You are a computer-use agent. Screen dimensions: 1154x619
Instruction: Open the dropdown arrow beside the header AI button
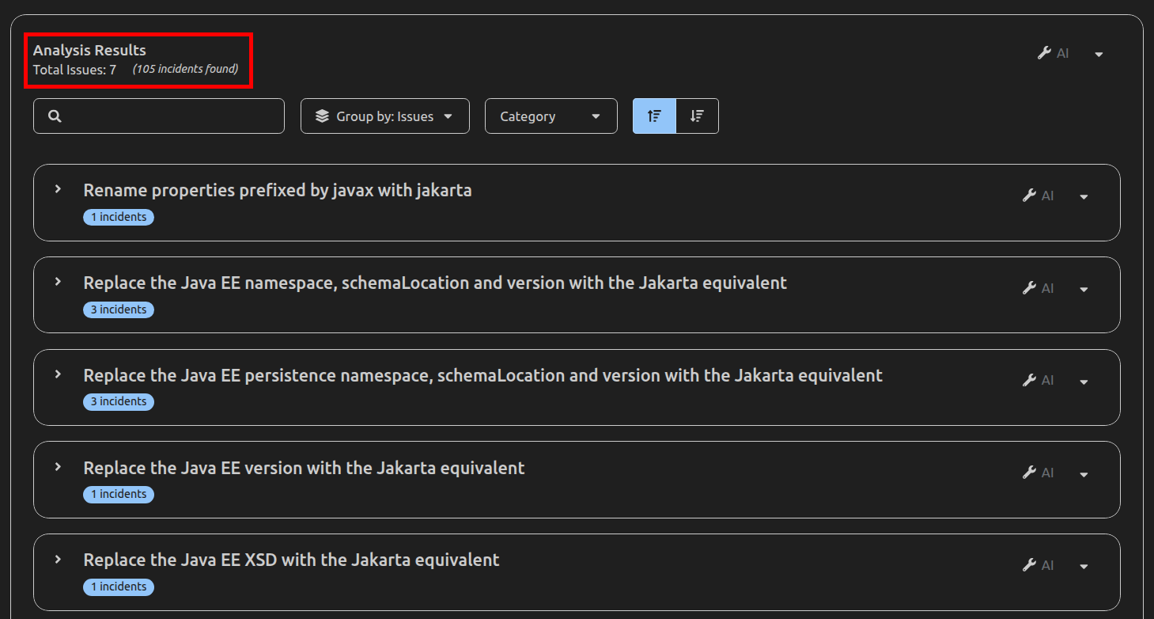(x=1099, y=54)
